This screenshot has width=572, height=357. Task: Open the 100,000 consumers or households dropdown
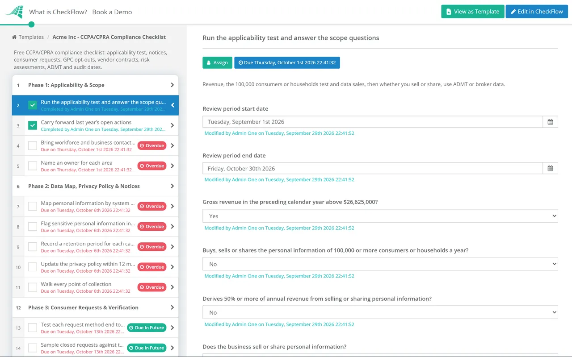coord(380,264)
